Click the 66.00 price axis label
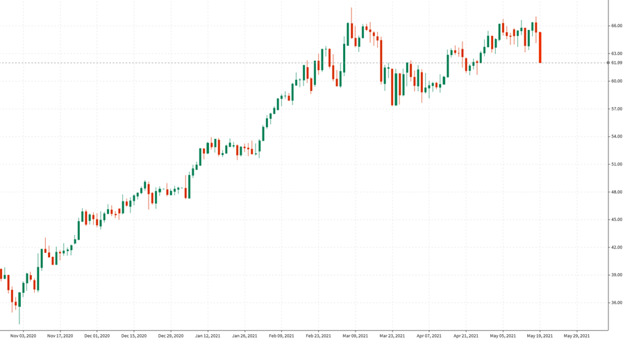The width and height of the screenshot is (625, 339). (617, 26)
